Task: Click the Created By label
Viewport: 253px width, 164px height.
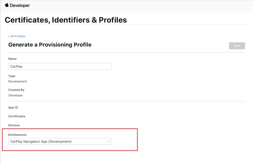Action: (16, 90)
